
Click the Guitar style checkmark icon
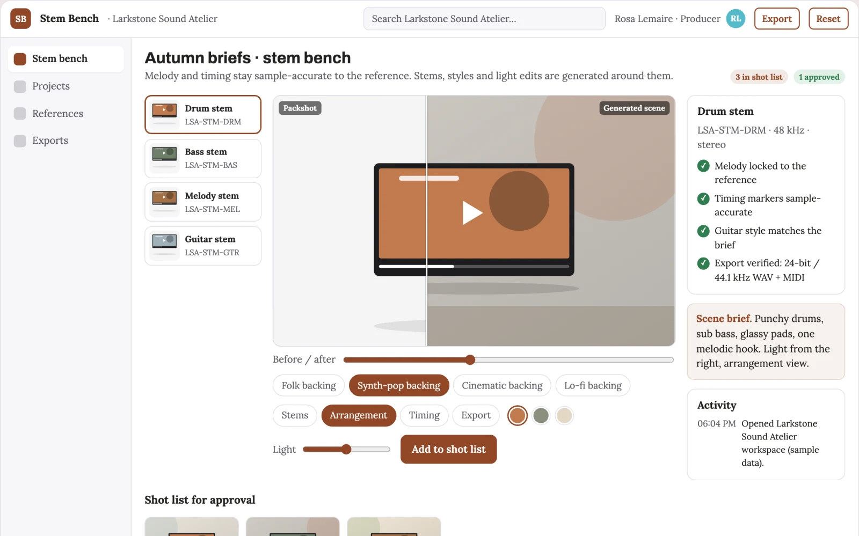(703, 231)
